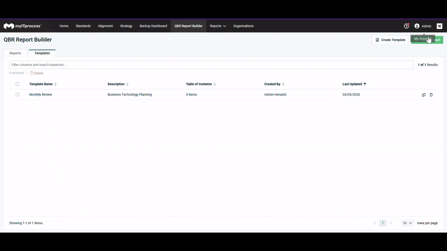Sort by Last Updated column arrow
Screen dimensions: 447x251
click(365, 84)
